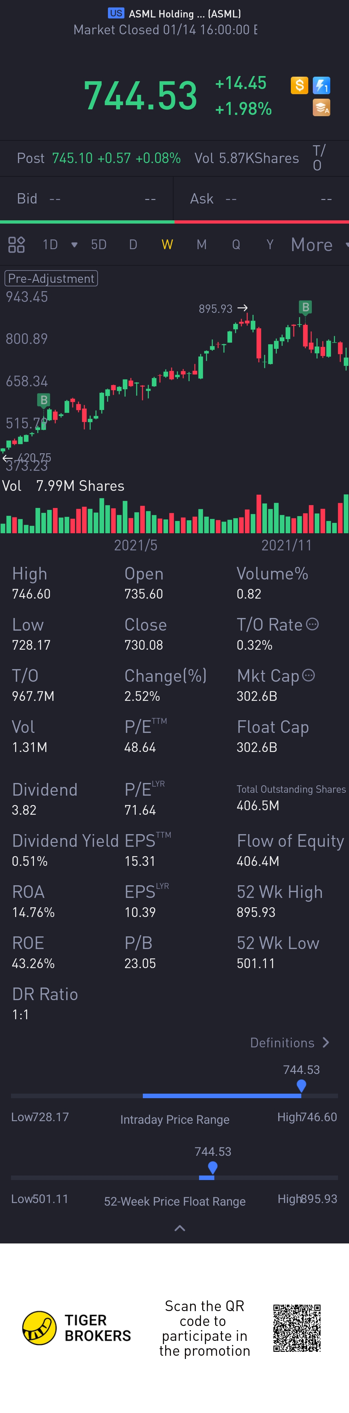Select the W weekly chart tab
Screen dimensions: 349x1413
[x=167, y=245]
